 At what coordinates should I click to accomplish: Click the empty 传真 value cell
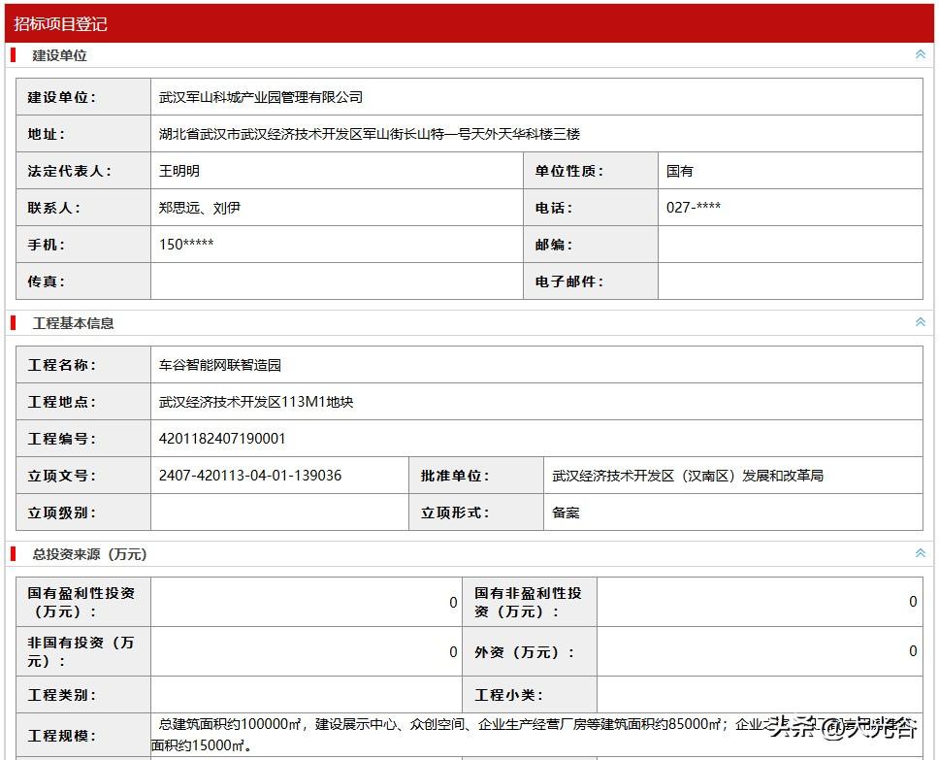(337, 281)
